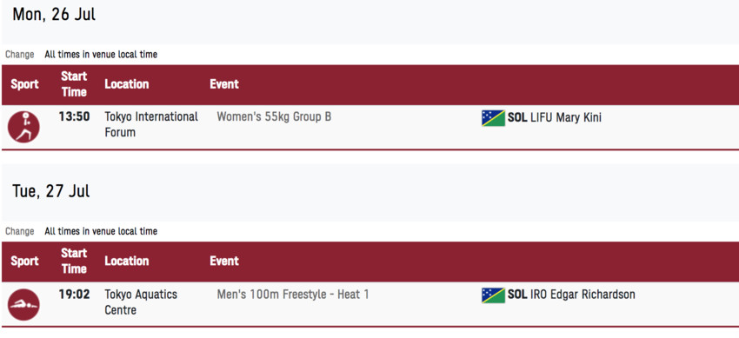
Task: Click Change link under Tue, 27 Jul
Action: [20, 232]
